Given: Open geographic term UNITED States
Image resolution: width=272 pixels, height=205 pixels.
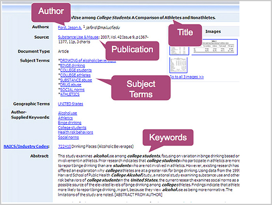Looking at the screenshot, I should pyautogui.click(x=70, y=104).
